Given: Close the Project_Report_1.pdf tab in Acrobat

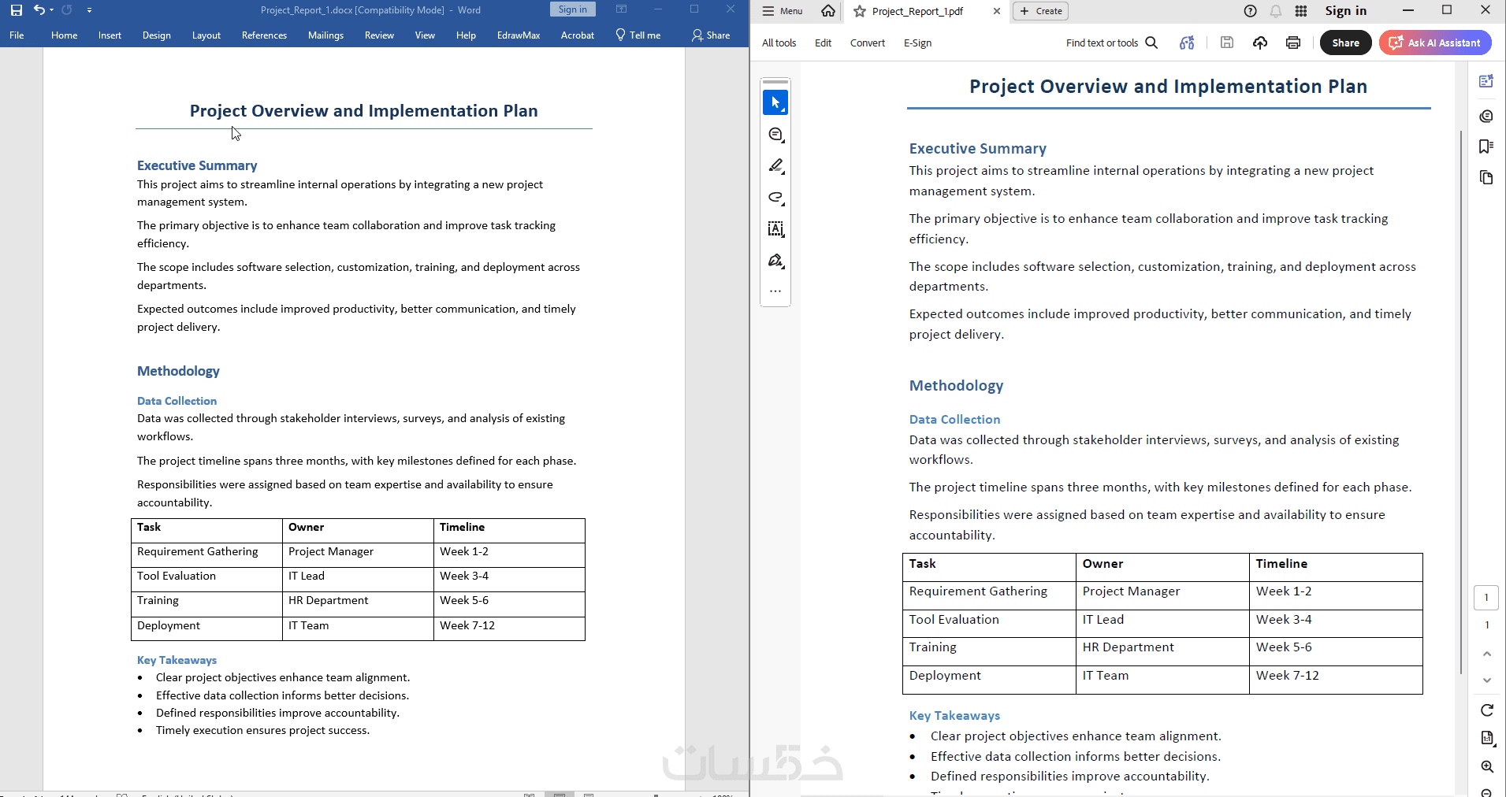Looking at the screenshot, I should (x=997, y=11).
